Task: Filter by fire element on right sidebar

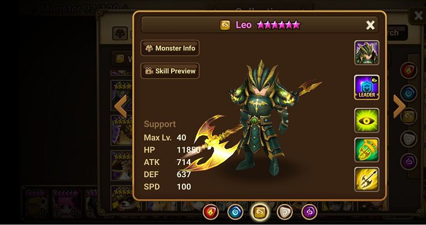Action: [408, 71]
